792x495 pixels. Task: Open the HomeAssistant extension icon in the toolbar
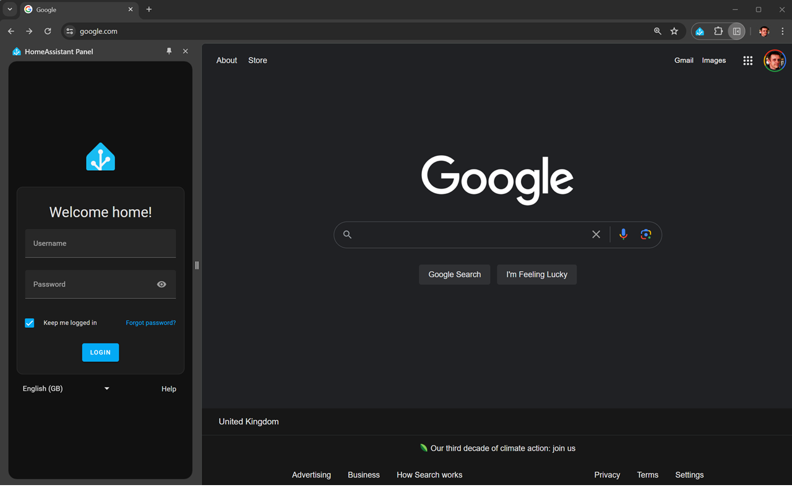click(699, 31)
